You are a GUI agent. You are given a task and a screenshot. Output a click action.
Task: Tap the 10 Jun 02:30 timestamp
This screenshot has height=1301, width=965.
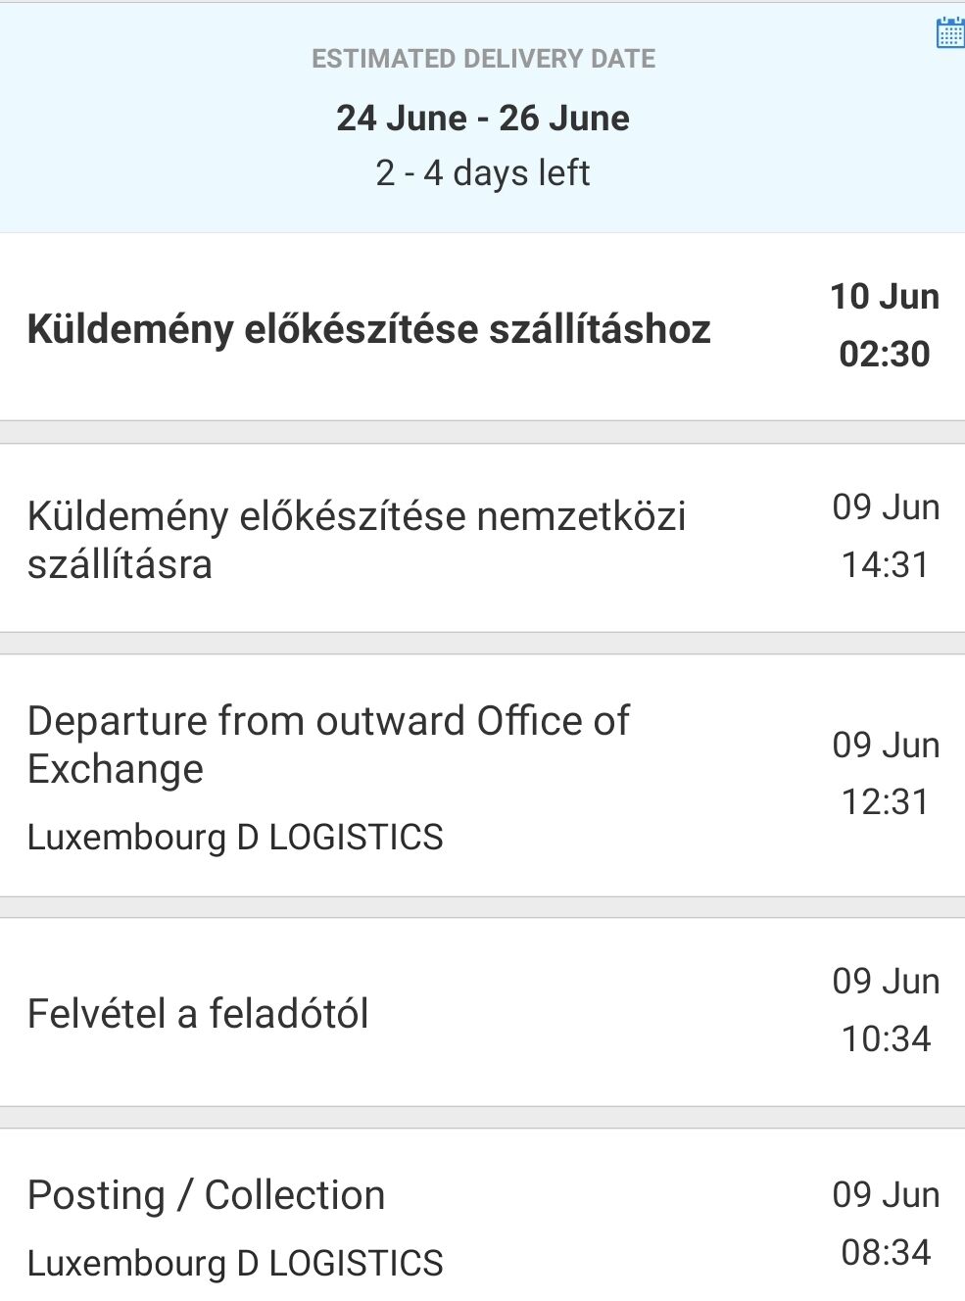(885, 325)
